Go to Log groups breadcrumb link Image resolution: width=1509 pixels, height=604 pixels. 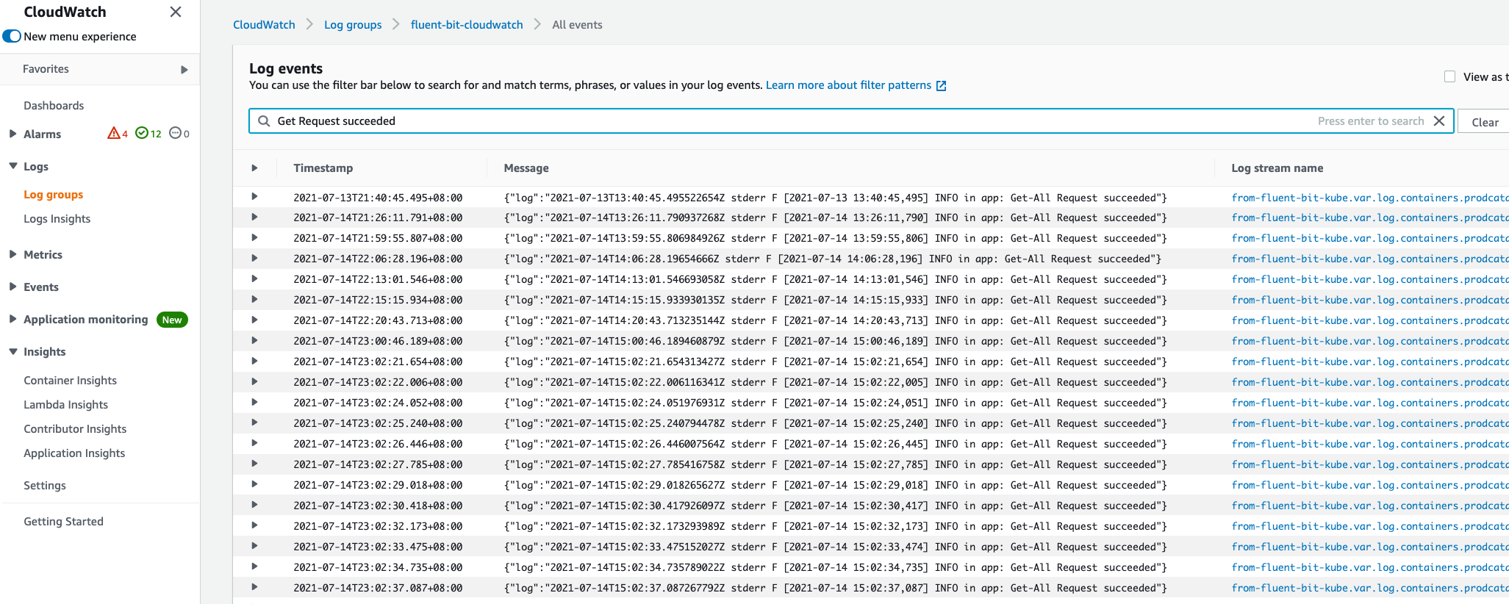point(353,24)
